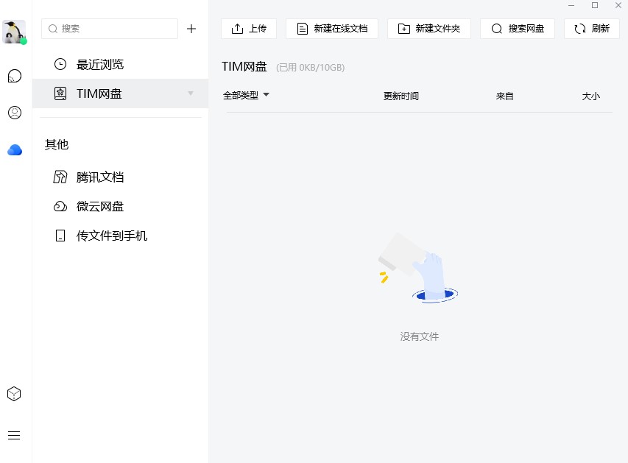
Task: Click the user avatar thumbnail
Action: click(15, 32)
